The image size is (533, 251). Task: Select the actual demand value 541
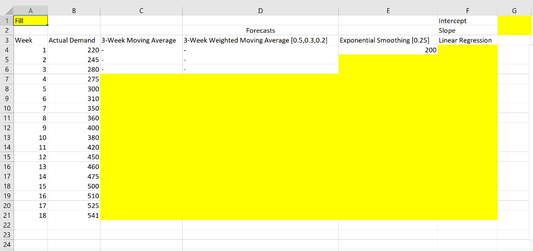click(x=74, y=215)
